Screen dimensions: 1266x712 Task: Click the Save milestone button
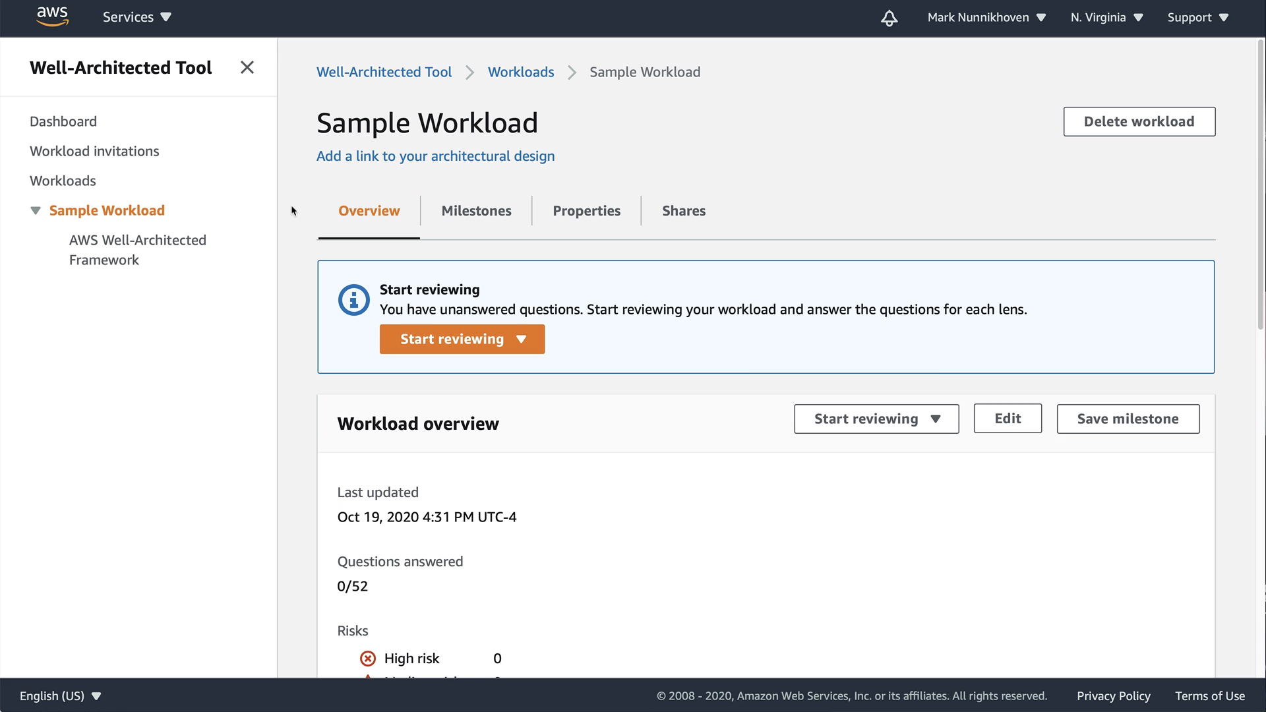coord(1128,419)
